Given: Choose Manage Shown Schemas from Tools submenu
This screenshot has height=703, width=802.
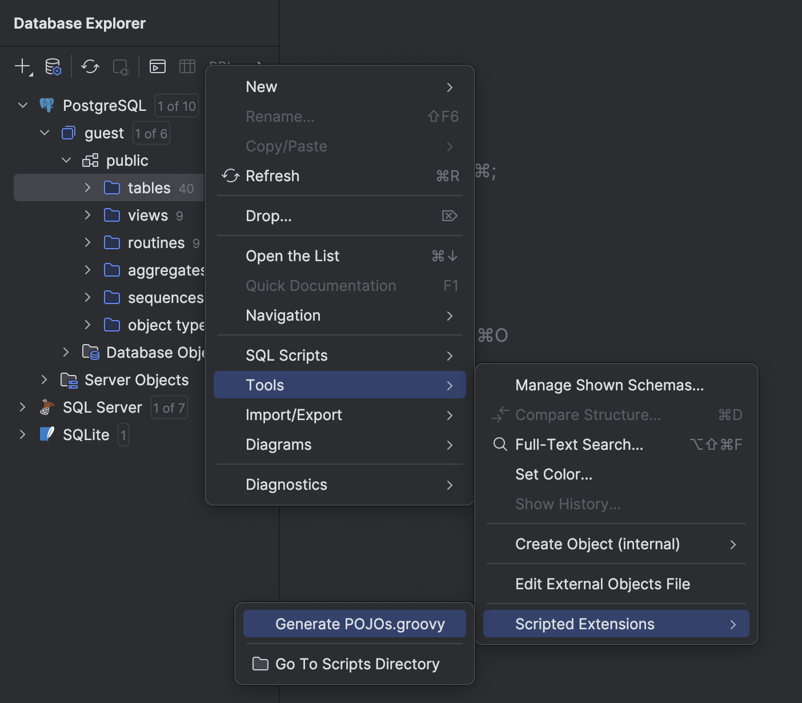Looking at the screenshot, I should [609, 385].
